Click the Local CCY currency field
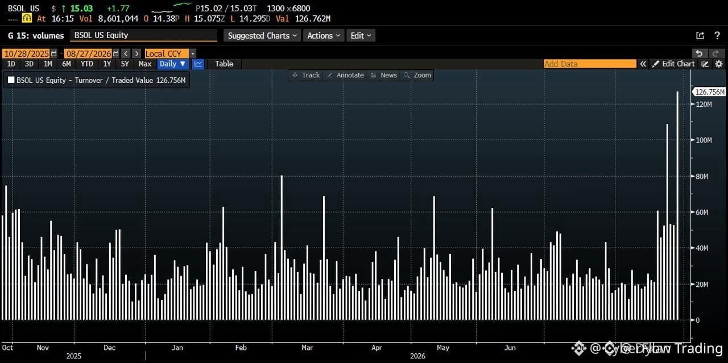This screenshot has height=363, width=728. 167,53
